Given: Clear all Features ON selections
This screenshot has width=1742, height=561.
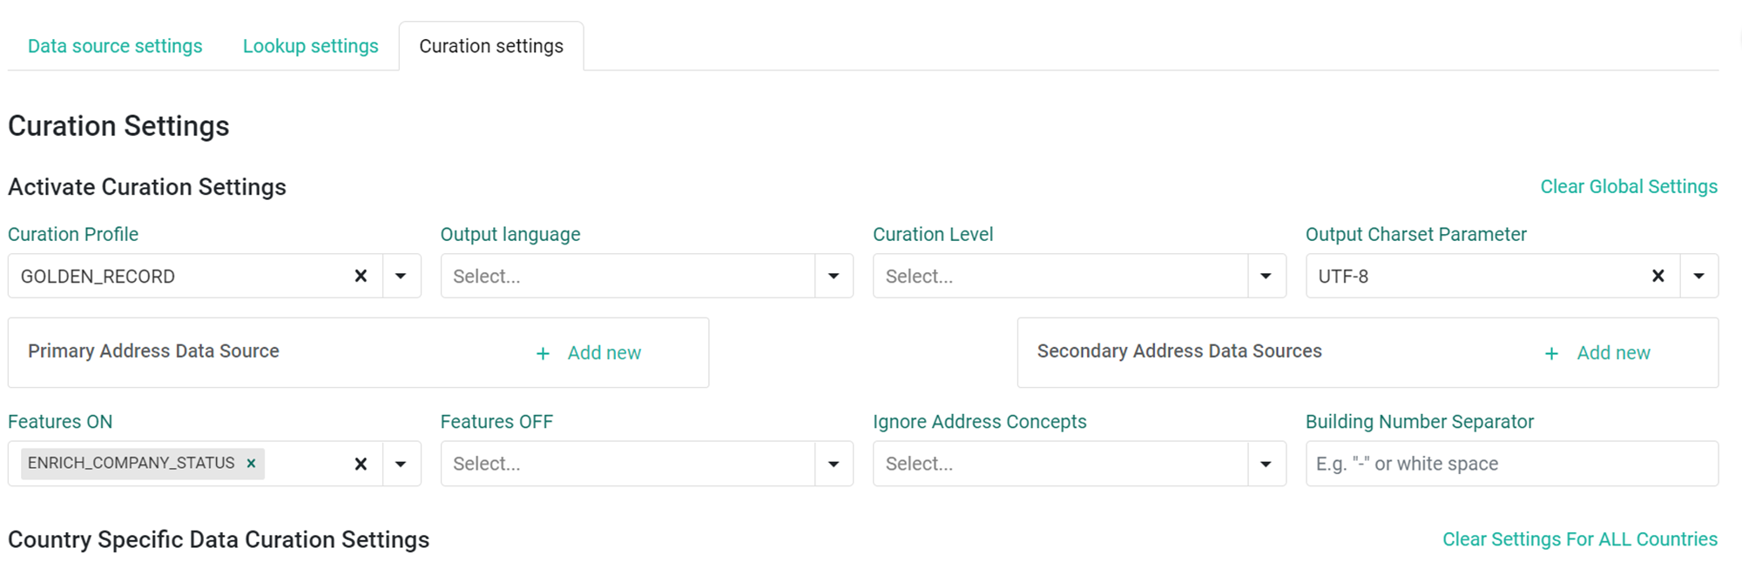Looking at the screenshot, I should (x=361, y=464).
